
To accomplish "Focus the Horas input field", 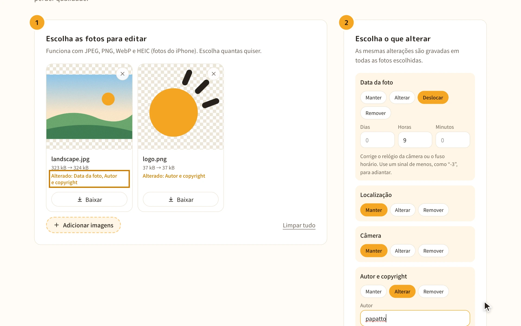I will 415,140.
